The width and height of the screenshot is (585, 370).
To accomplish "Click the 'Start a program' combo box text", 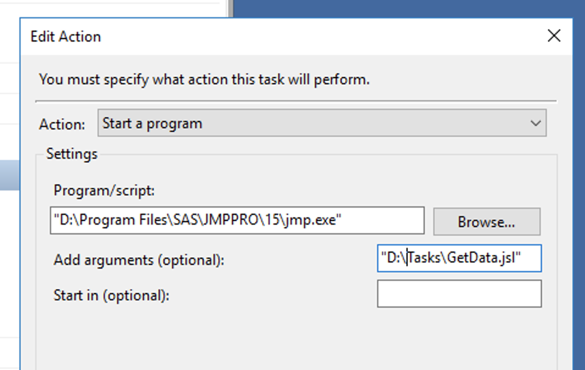I will click(x=153, y=123).
